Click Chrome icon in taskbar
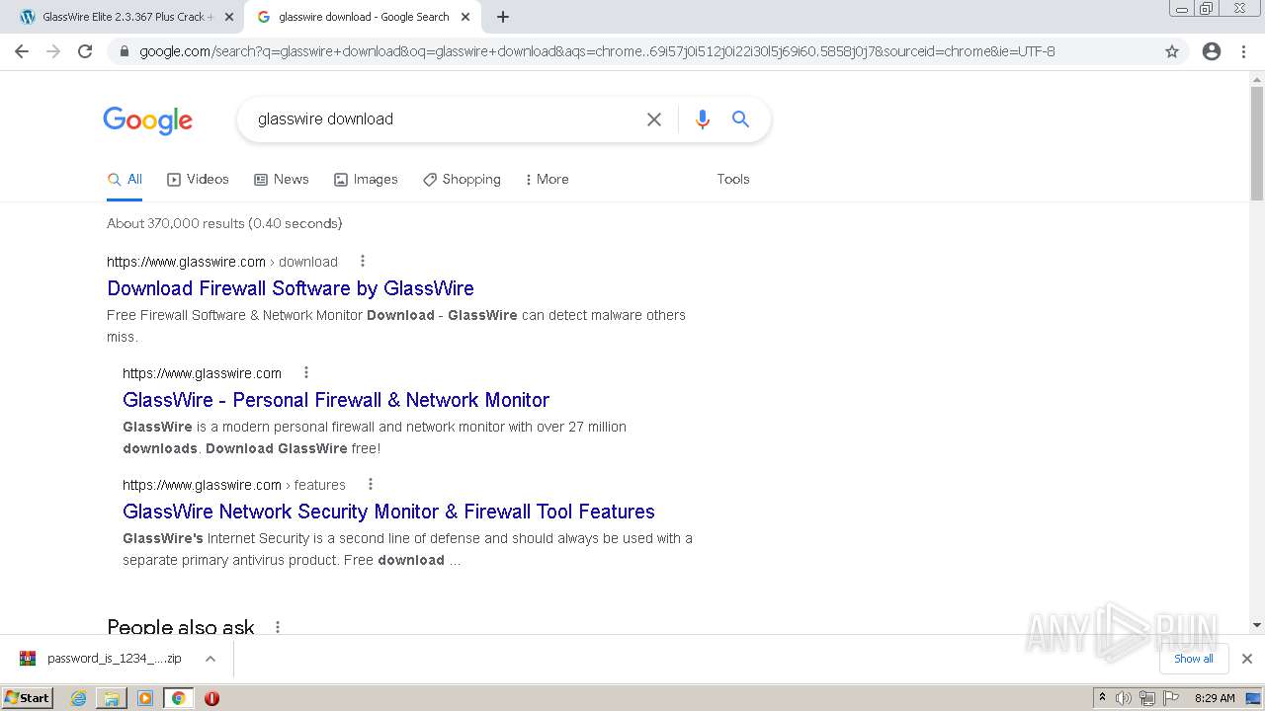This screenshot has width=1265, height=711. (x=179, y=698)
